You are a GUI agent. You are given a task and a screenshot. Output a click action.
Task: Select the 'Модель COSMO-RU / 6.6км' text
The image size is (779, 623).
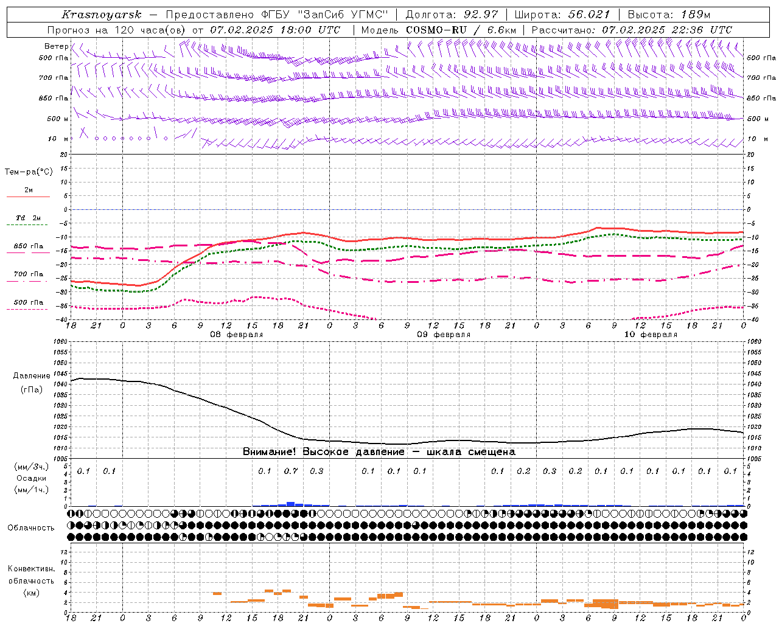click(x=438, y=30)
